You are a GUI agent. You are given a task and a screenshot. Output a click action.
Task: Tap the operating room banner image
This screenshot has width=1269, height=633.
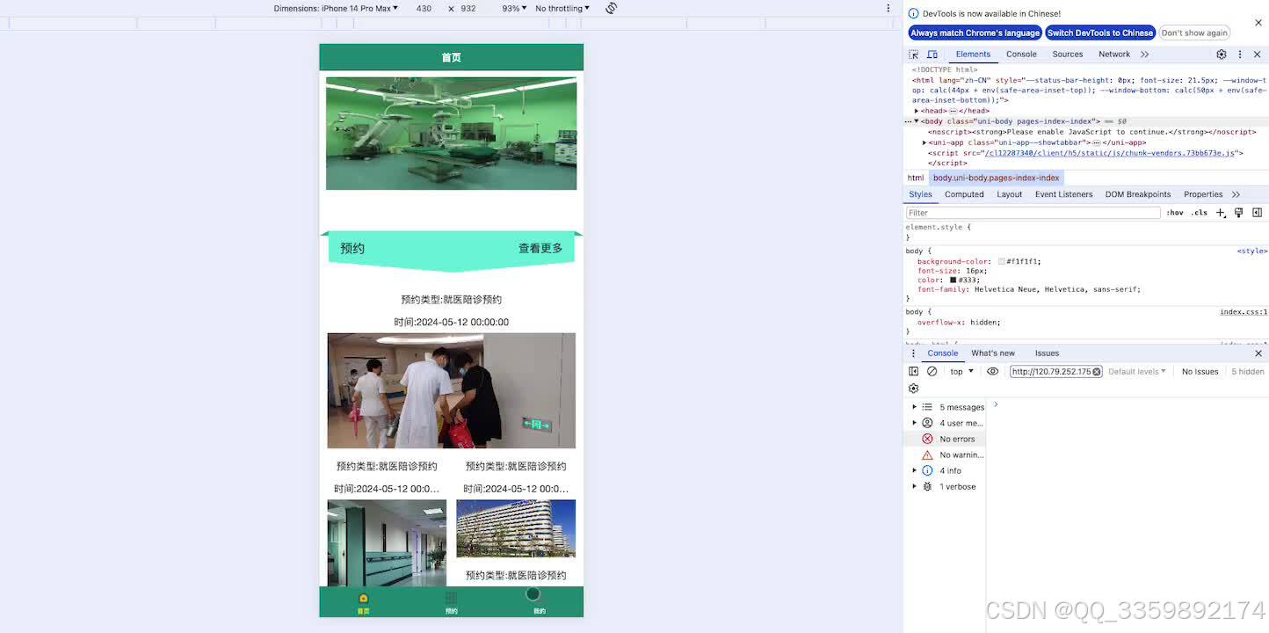pos(451,134)
